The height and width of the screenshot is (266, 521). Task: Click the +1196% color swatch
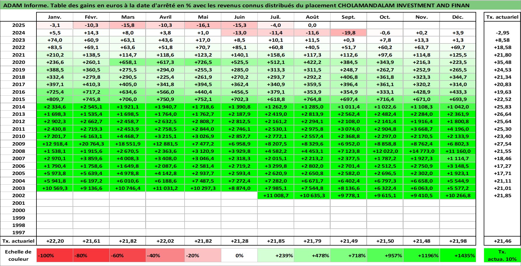click(421, 255)
